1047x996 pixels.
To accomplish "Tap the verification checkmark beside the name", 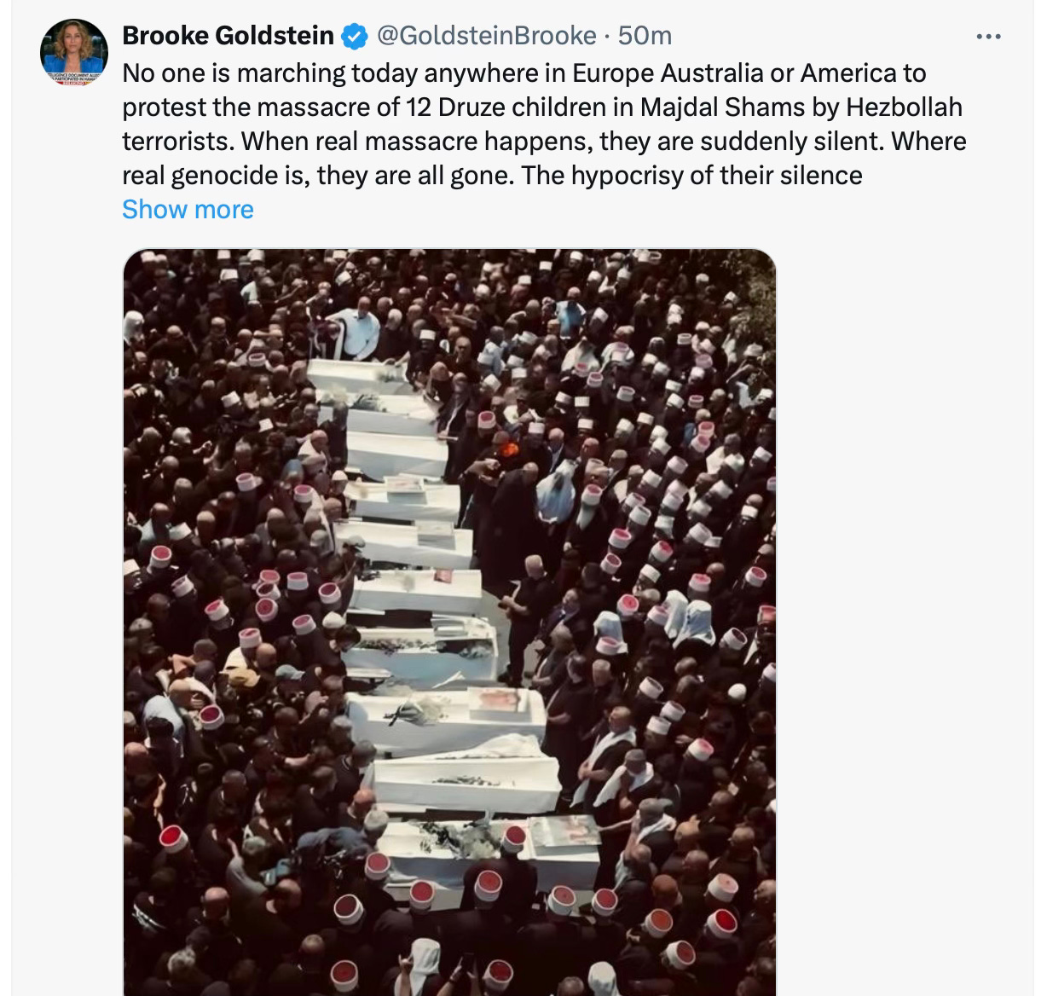I will tap(355, 36).
